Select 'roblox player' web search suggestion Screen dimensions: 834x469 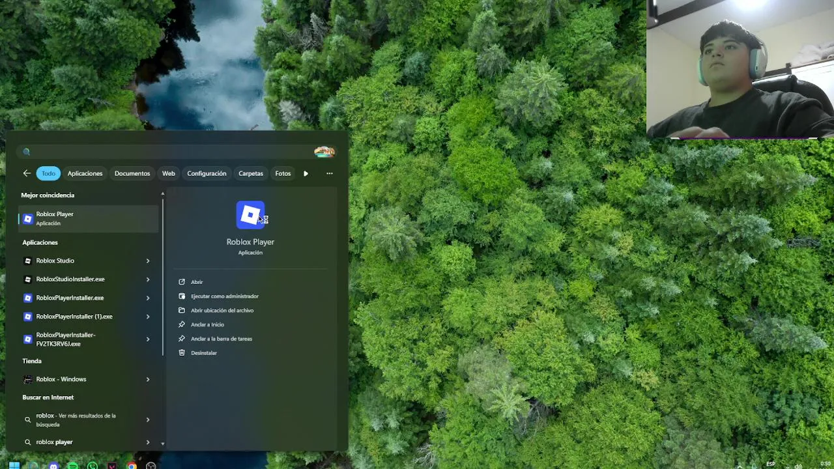tap(89, 442)
